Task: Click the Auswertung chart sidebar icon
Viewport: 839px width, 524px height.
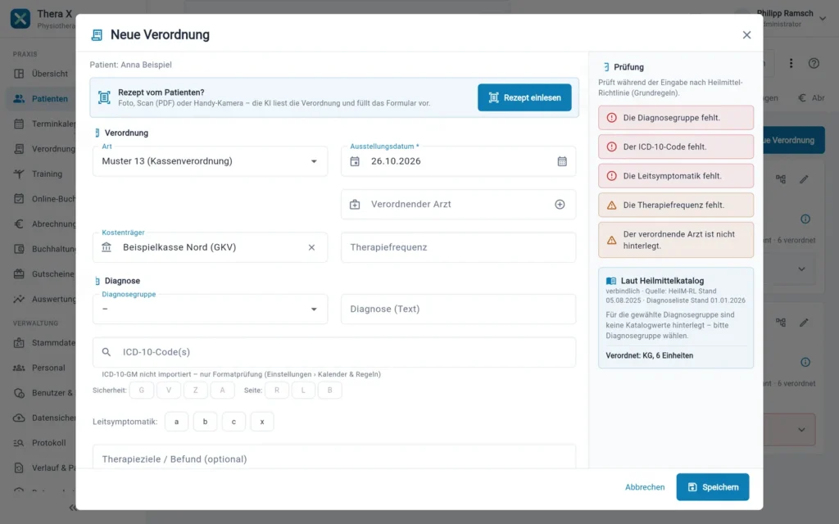Action: tap(19, 299)
